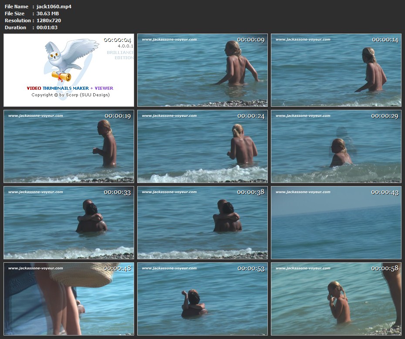
Task: Click the watermark URL in the 00:00:38 frame
Action: click(169, 192)
